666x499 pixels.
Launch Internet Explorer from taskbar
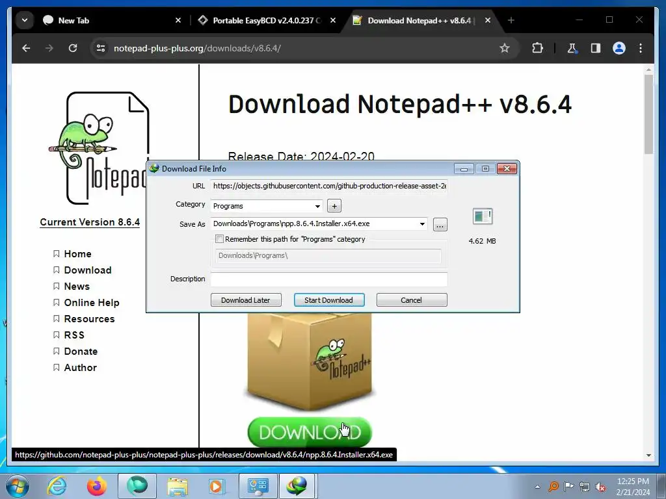pyautogui.click(x=57, y=486)
